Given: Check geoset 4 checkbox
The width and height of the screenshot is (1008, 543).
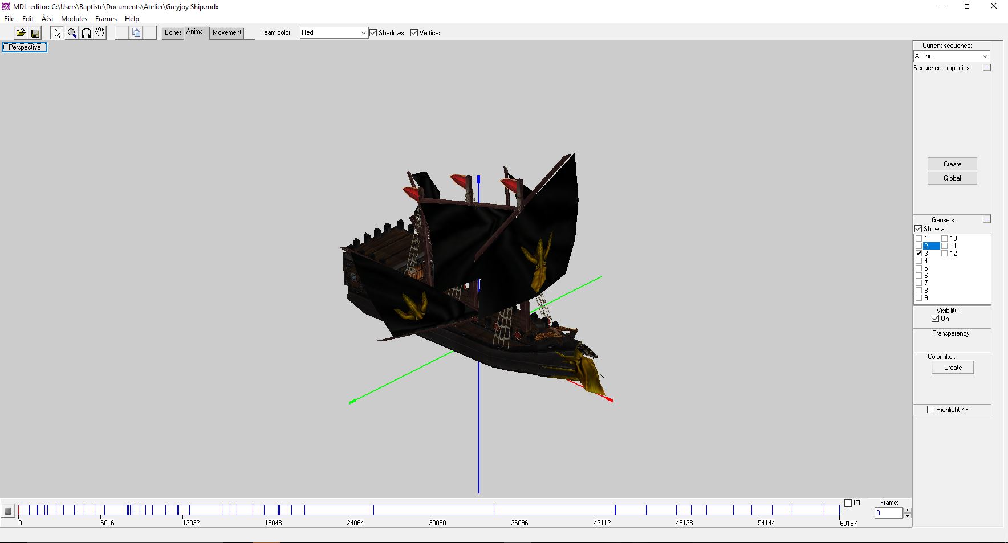Looking at the screenshot, I should click(x=918, y=261).
